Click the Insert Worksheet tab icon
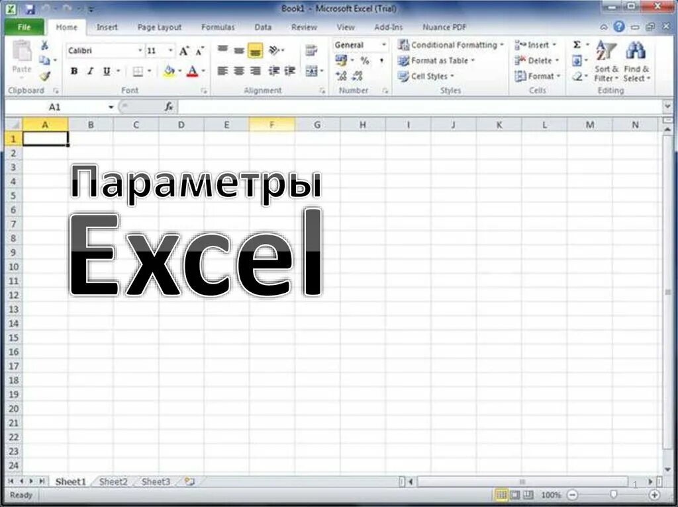The height and width of the screenshot is (507, 678). pyautogui.click(x=189, y=481)
